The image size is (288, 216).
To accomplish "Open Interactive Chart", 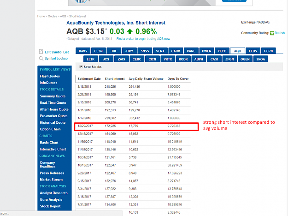I will tap(53, 149).
